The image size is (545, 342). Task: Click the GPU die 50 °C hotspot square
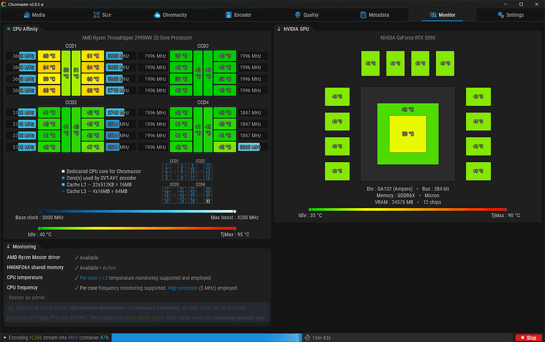point(408,134)
